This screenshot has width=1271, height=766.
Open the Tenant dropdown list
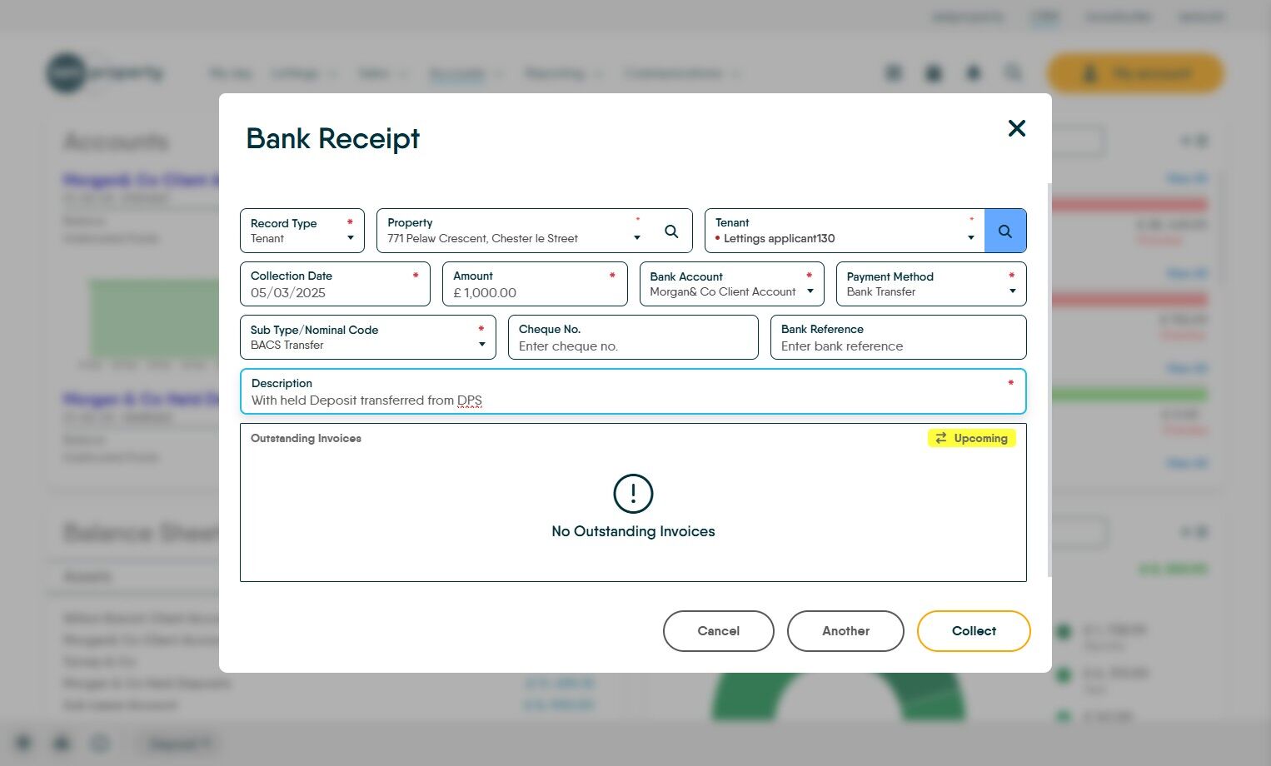970,238
